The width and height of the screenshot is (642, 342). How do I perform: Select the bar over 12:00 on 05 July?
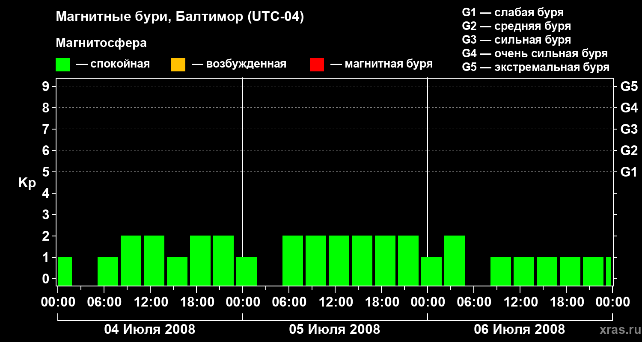click(x=339, y=260)
